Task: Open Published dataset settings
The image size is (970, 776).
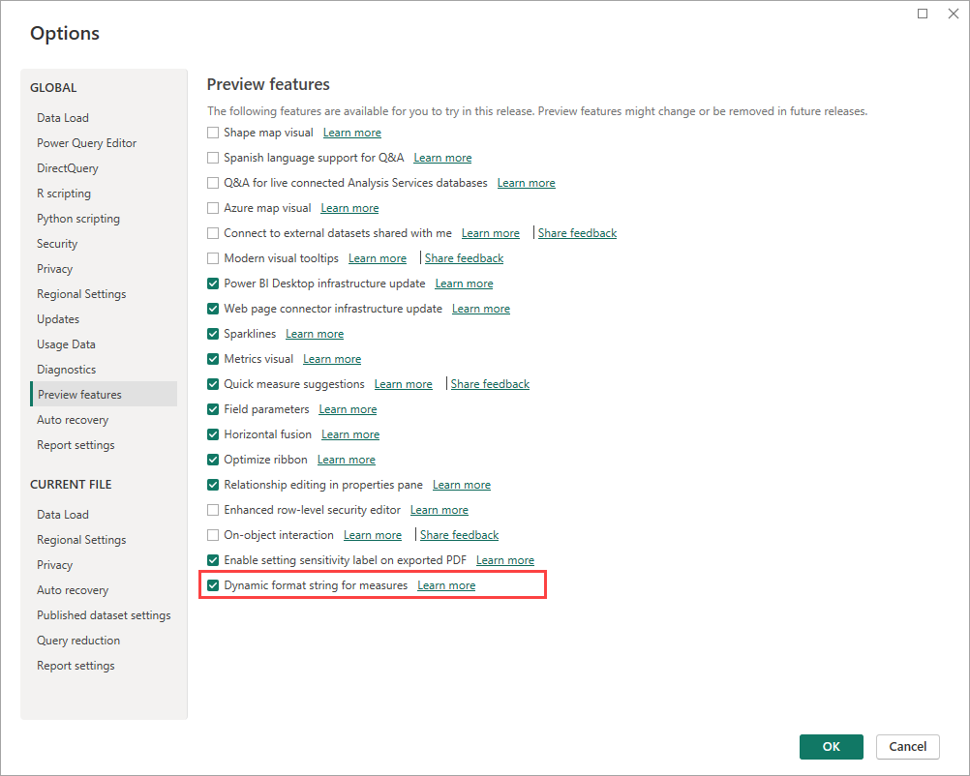Action: (x=104, y=615)
